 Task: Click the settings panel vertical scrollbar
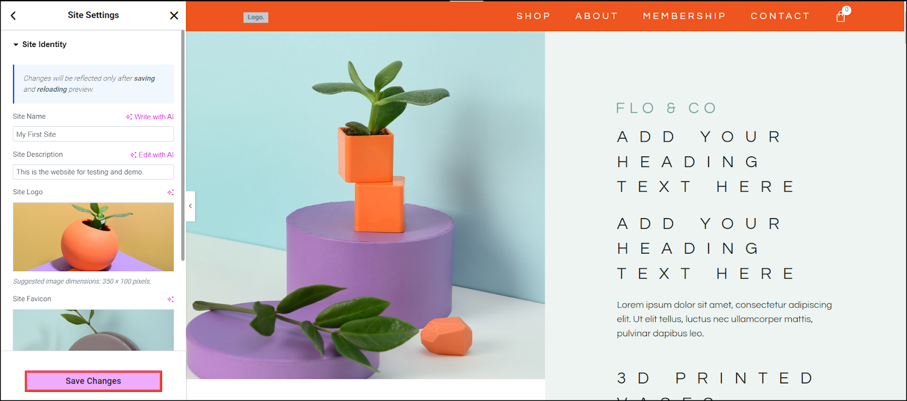(x=183, y=146)
